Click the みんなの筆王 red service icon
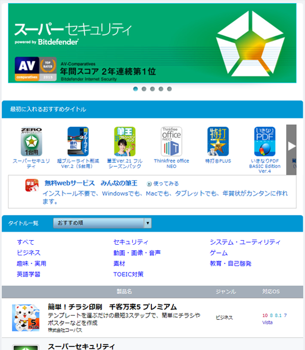The height and width of the screenshot is (350, 305). point(32,185)
